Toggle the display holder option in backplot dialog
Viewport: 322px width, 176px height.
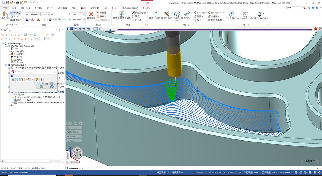(23, 79)
